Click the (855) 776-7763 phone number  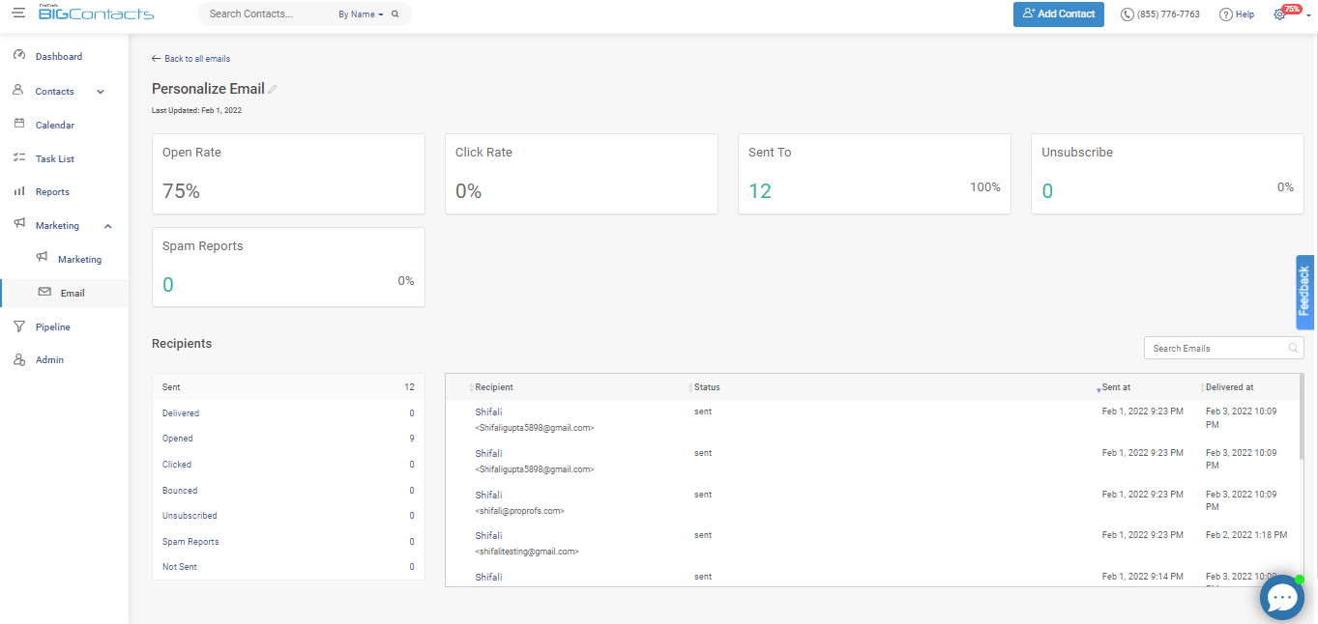(1169, 14)
